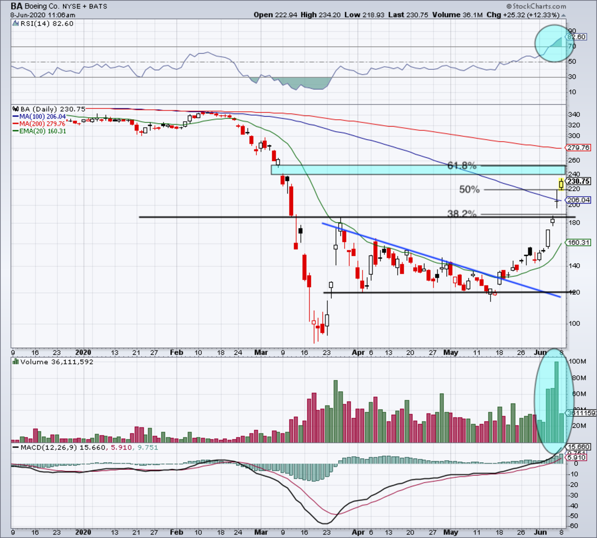The image size is (597, 538).
Task: Click the MA(200) 279.76 legend entry
Action: pos(39,124)
